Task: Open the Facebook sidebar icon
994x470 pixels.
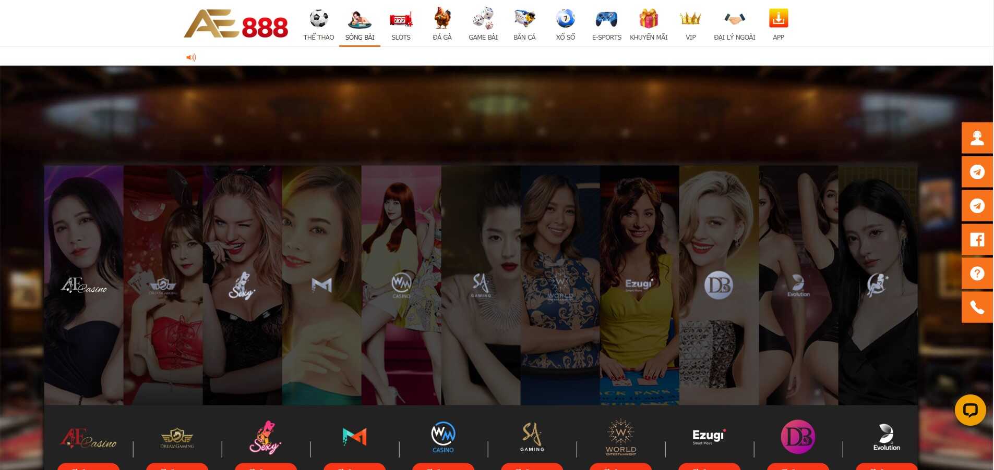Action: pos(977,240)
